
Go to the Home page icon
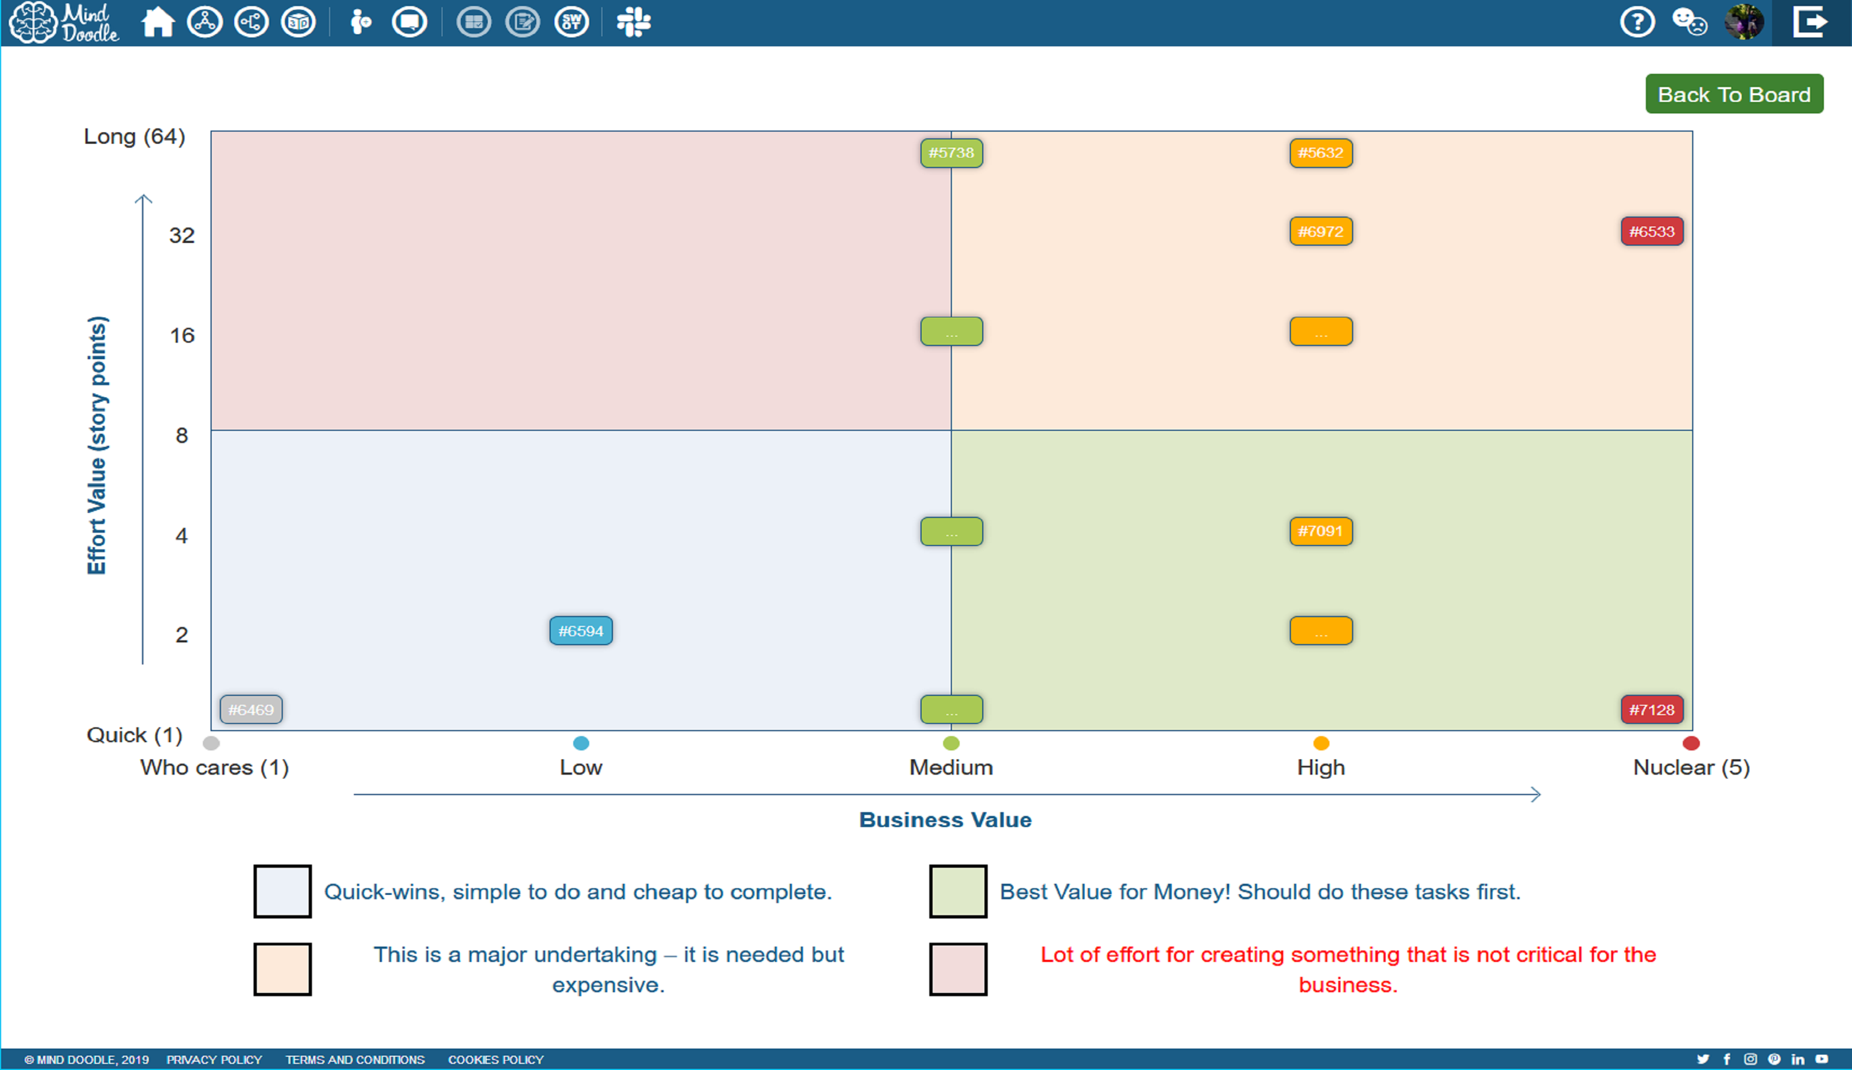[x=157, y=22]
